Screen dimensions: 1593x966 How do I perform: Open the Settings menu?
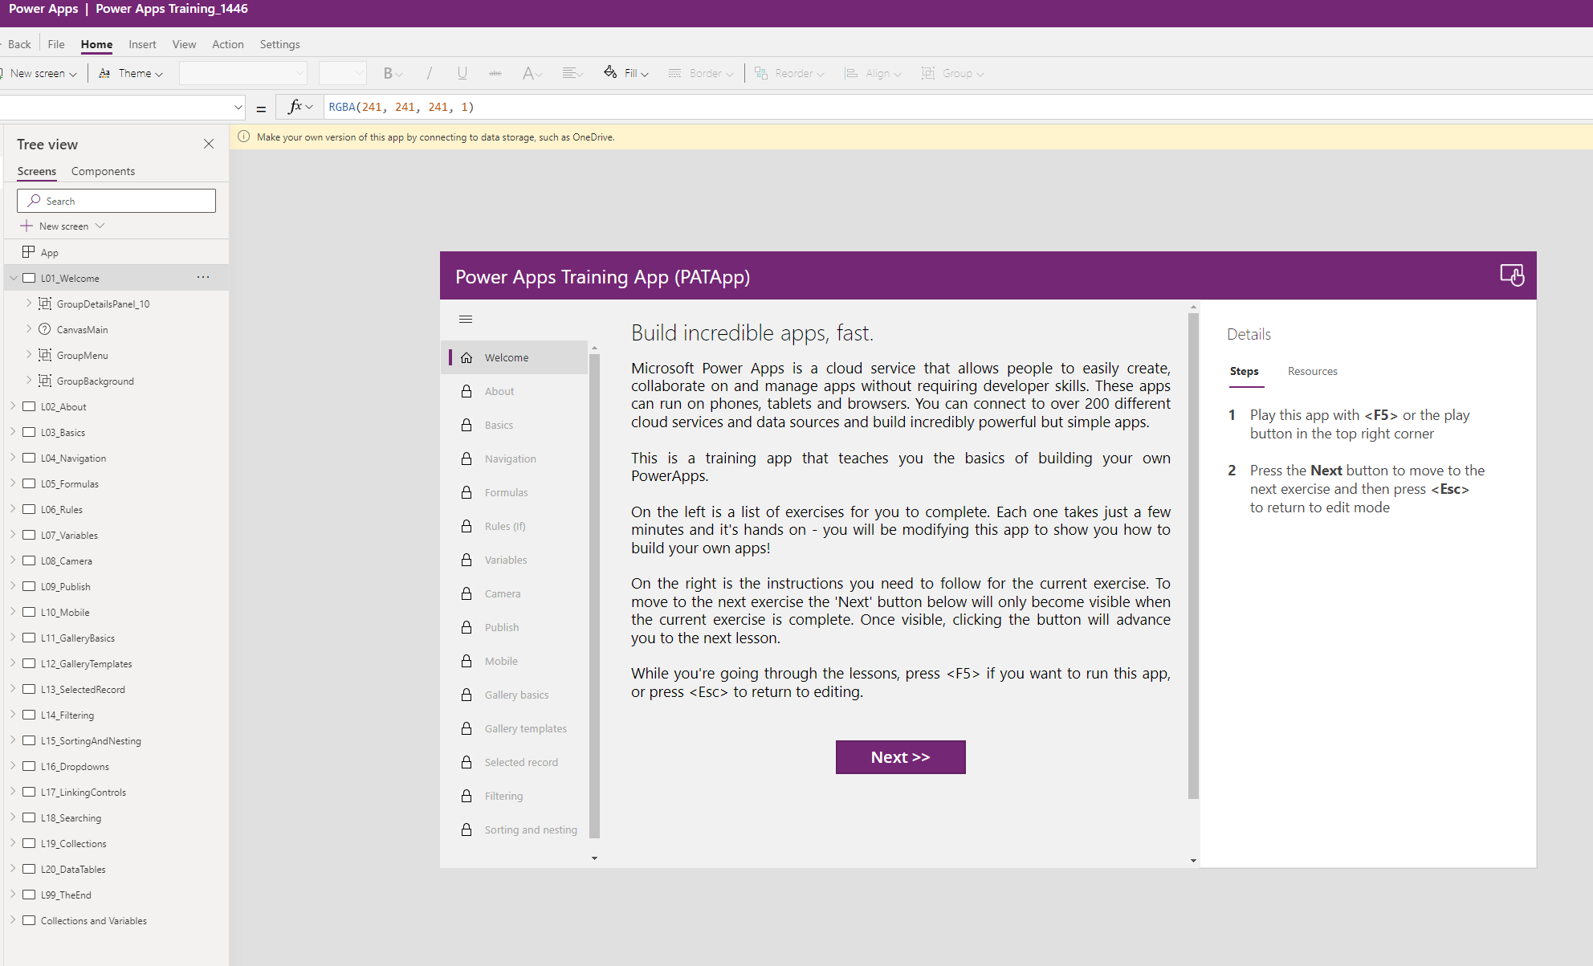279,44
